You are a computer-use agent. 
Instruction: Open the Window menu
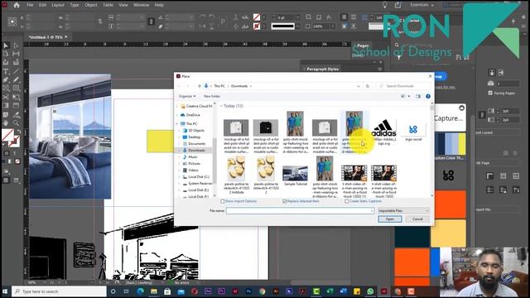coord(141,5)
